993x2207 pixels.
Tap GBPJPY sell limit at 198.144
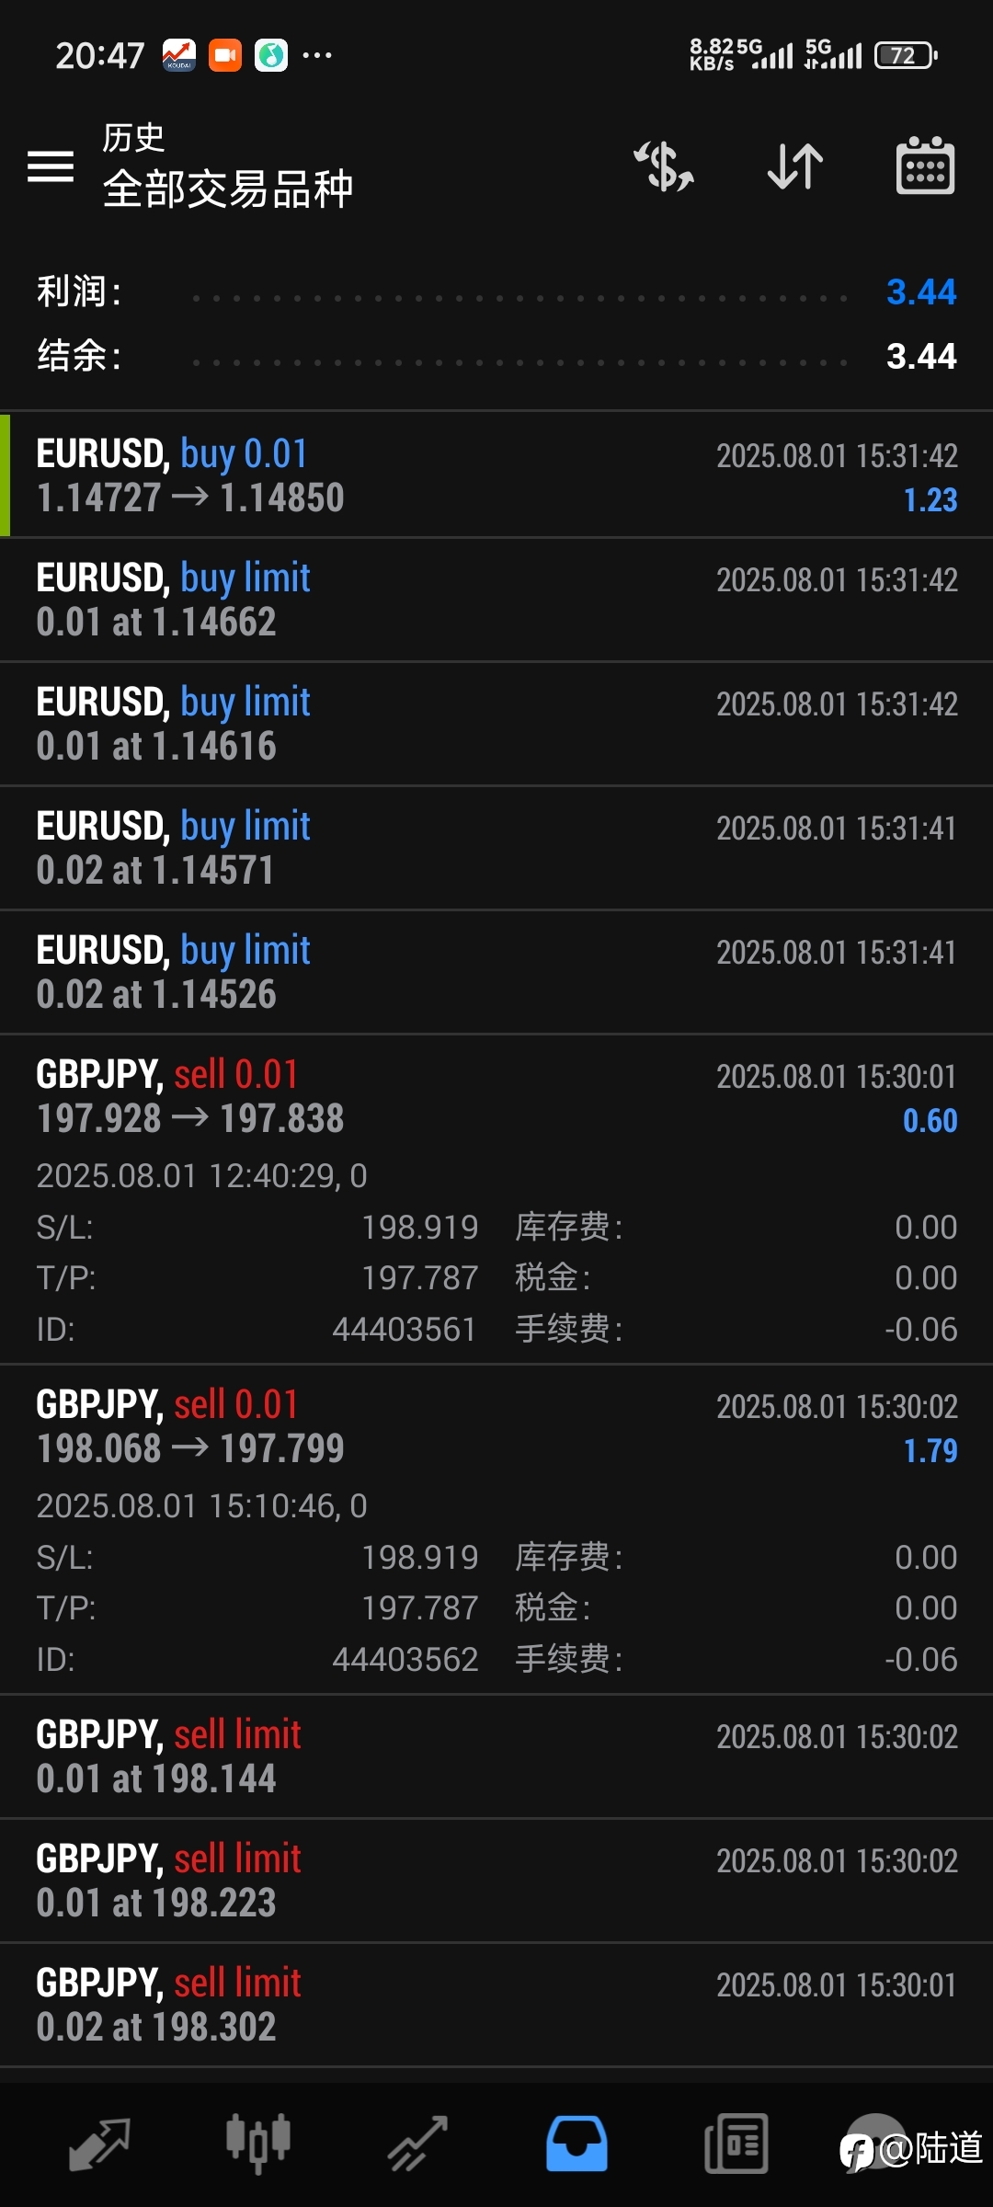tap(496, 1756)
